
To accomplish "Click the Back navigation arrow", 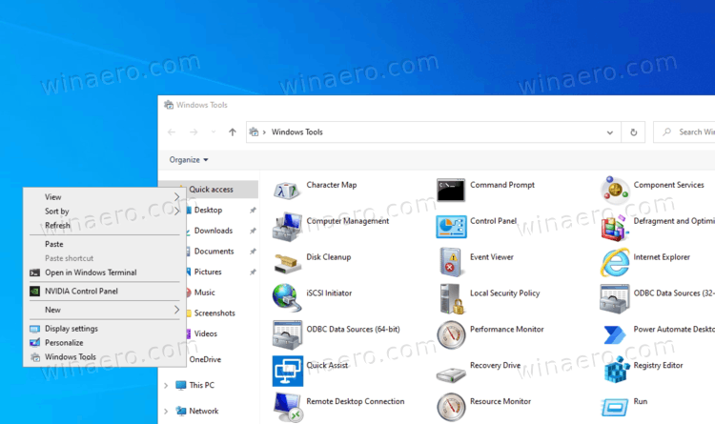I will (172, 132).
